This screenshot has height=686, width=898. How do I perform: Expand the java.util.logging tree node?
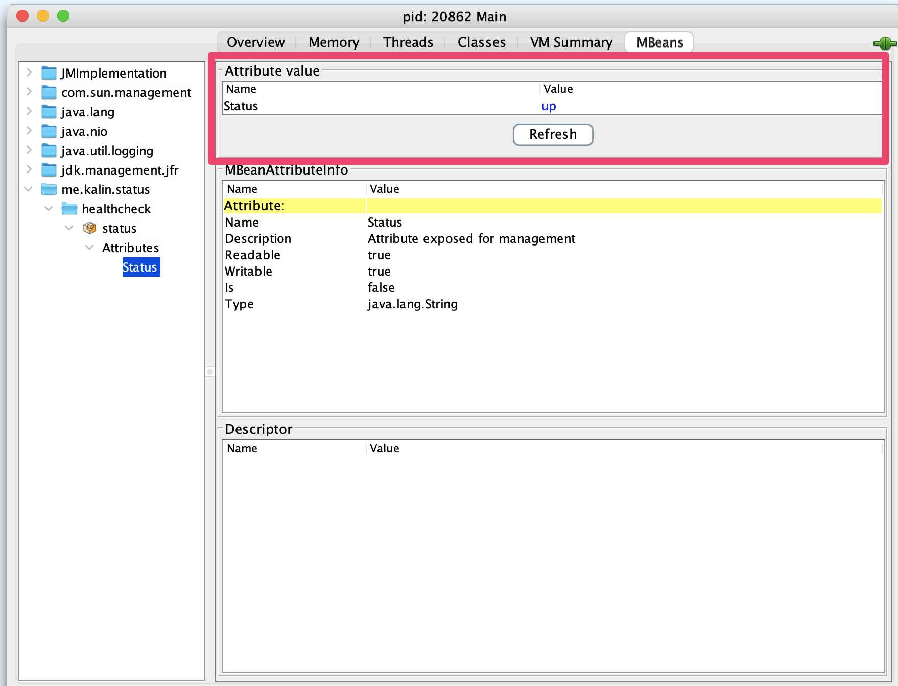coord(29,150)
